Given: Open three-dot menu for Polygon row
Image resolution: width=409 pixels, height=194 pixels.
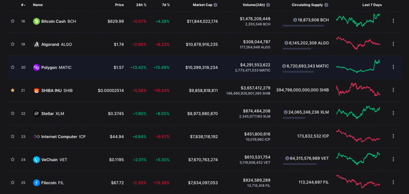Looking at the screenshot, I should (393, 67).
